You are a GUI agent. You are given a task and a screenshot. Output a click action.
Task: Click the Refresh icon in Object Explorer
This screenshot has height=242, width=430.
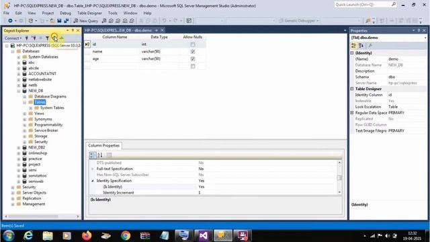[54, 38]
